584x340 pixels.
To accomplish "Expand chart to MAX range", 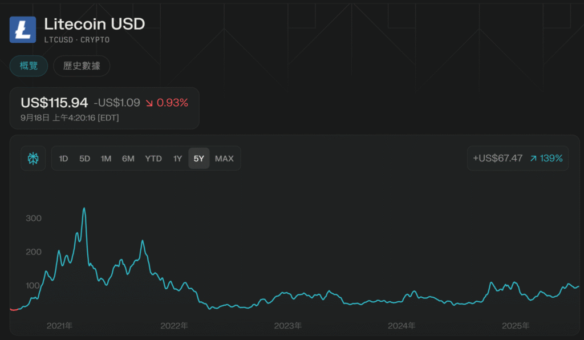I will (x=224, y=159).
